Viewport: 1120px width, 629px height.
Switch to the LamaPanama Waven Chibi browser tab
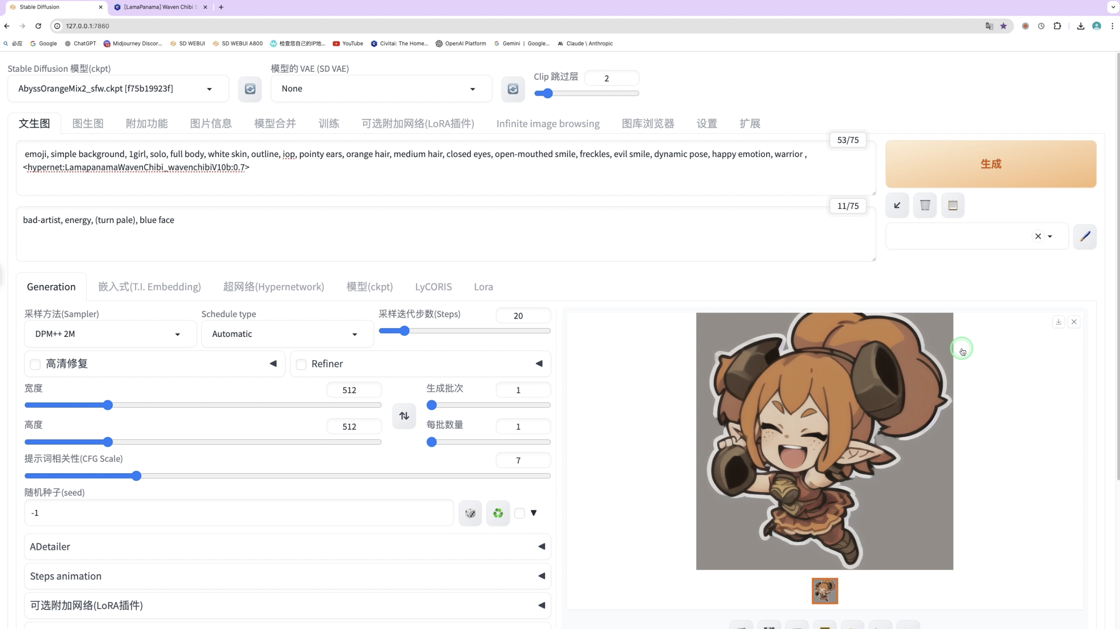click(161, 7)
